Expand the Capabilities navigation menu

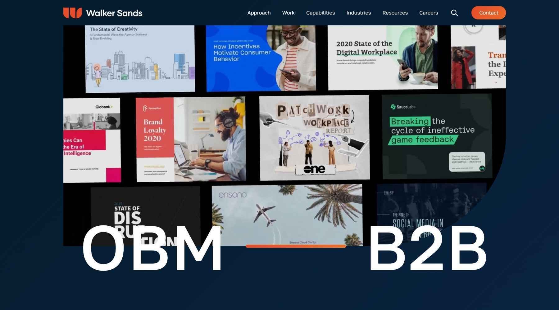[x=320, y=13]
